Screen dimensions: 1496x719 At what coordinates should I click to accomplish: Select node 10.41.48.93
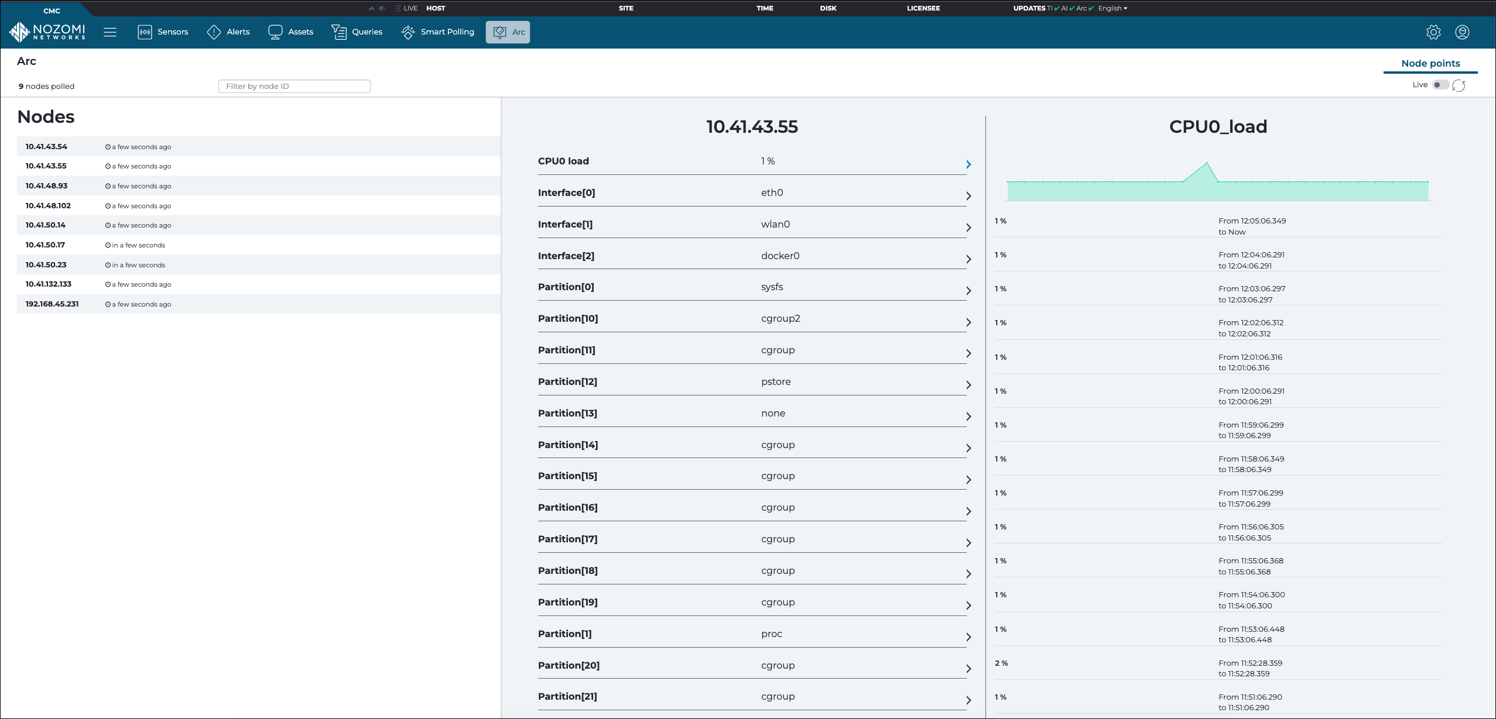259,185
